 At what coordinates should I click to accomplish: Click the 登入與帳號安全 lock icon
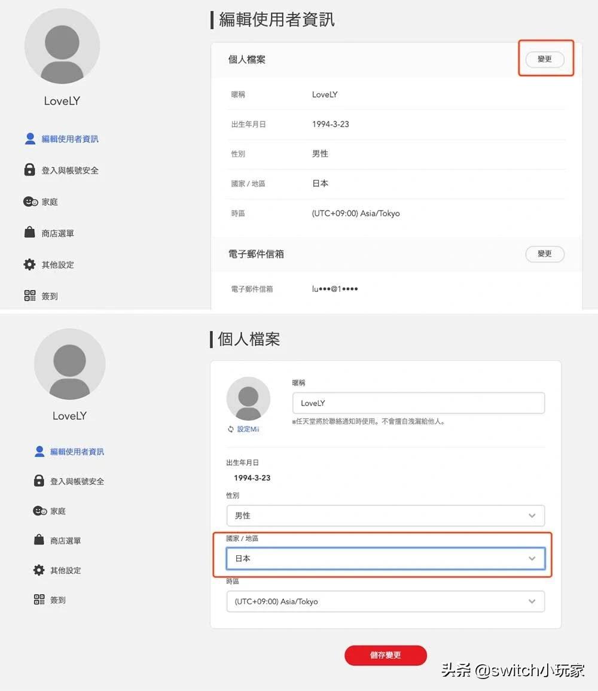29,170
